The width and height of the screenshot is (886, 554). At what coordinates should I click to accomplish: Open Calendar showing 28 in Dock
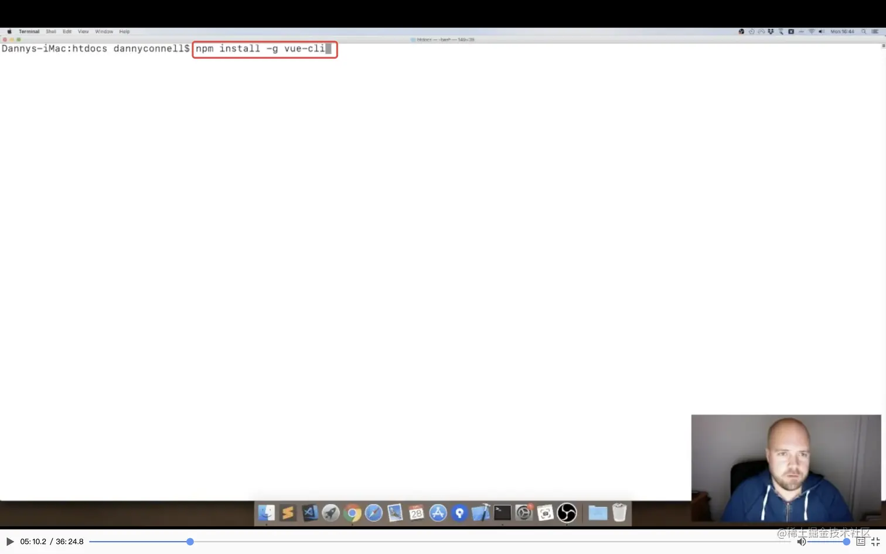point(416,513)
